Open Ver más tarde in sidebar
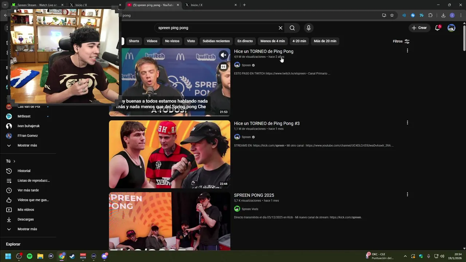466x262 pixels. click(28, 190)
